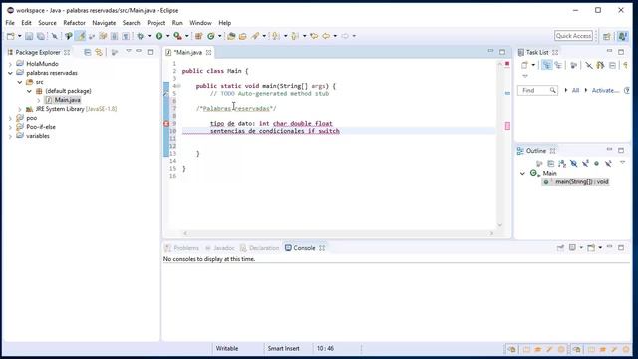638x359 pixels.
Task: Open the Navigate menu
Action: (x=104, y=23)
